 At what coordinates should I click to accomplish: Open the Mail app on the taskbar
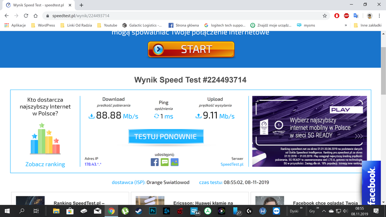click(x=97, y=211)
